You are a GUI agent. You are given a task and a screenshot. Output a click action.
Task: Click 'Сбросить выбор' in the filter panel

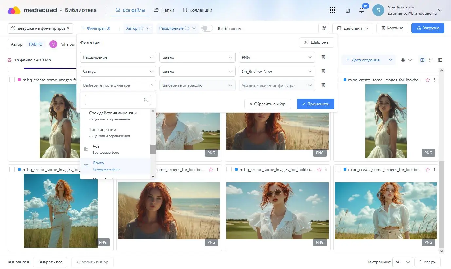point(268,104)
